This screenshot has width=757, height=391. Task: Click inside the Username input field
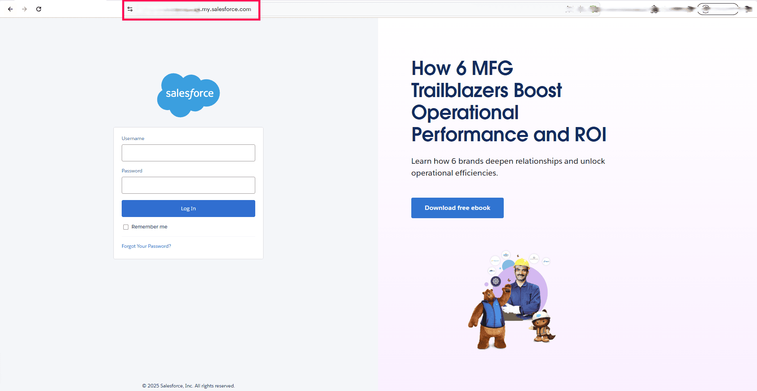click(188, 153)
